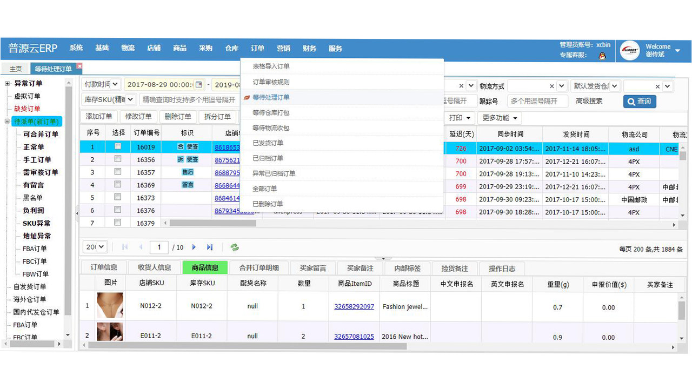692x389 pixels.
Task: Open the date picker calendar icon
Action: [199, 85]
